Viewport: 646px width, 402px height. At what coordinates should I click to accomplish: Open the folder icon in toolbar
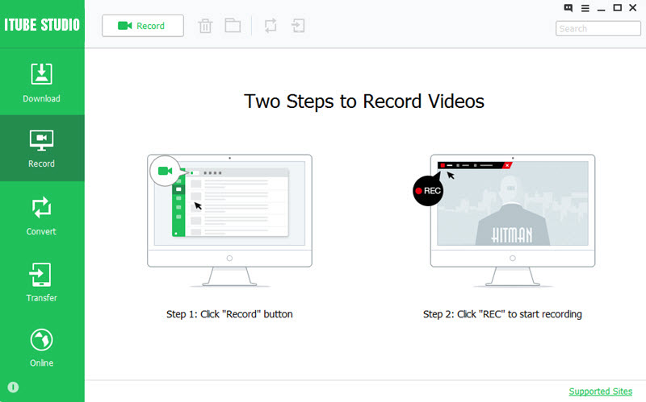[233, 26]
